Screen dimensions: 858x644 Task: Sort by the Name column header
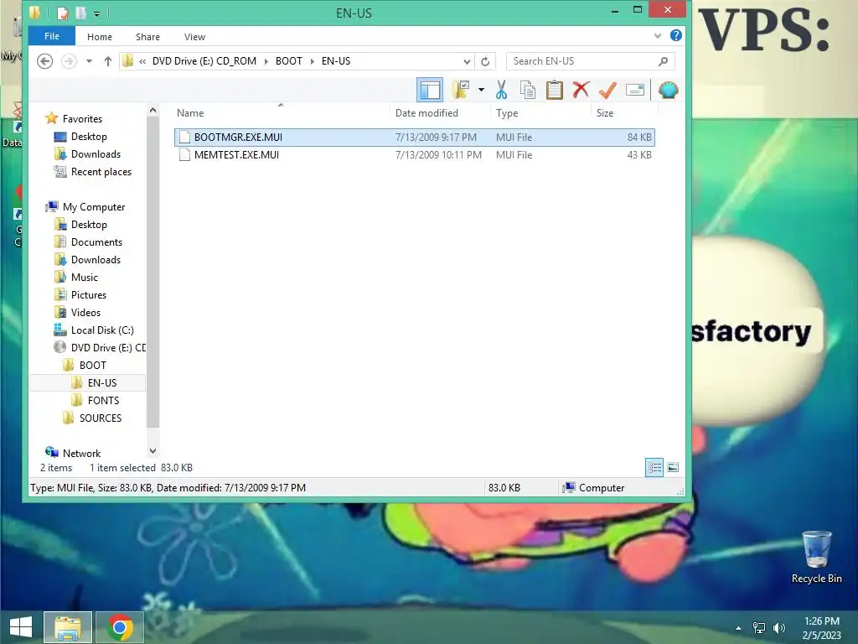pyautogui.click(x=190, y=113)
